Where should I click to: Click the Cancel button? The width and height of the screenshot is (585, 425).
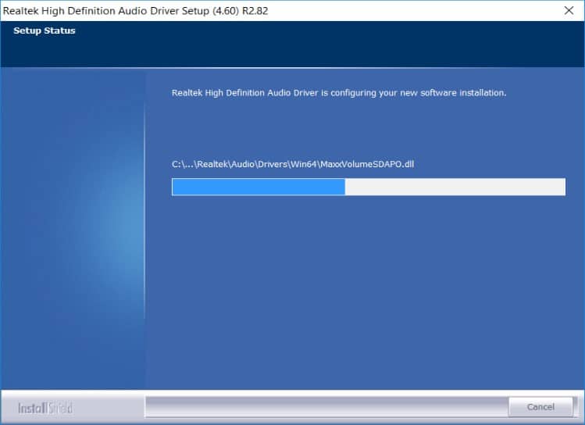(x=540, y=407)
